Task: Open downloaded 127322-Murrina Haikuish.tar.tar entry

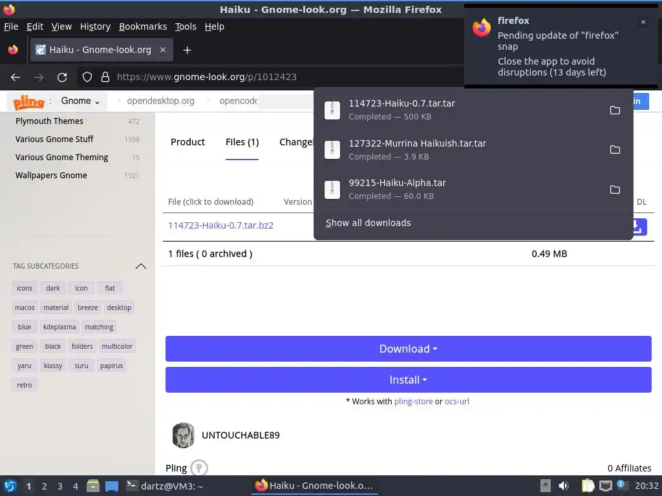Action: coord(460,150)
